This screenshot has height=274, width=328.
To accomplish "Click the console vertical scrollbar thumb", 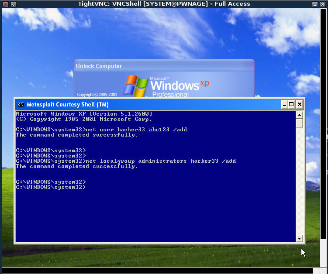I will [299, 123].
